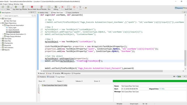Expand the Page_Popup Window folder

click(3, 36)
